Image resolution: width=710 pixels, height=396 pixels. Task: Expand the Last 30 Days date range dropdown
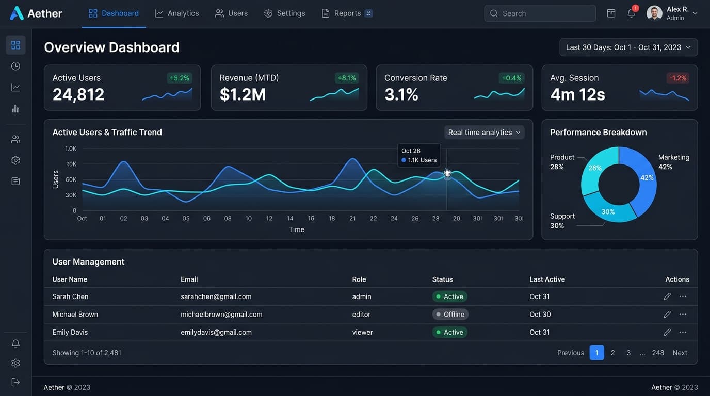coord(628,47)
